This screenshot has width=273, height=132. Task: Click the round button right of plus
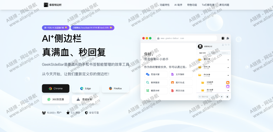tap(227, 97)
